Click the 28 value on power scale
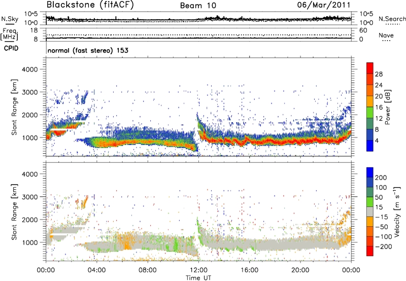Screen dimensions: 406x281 point(379,74)
